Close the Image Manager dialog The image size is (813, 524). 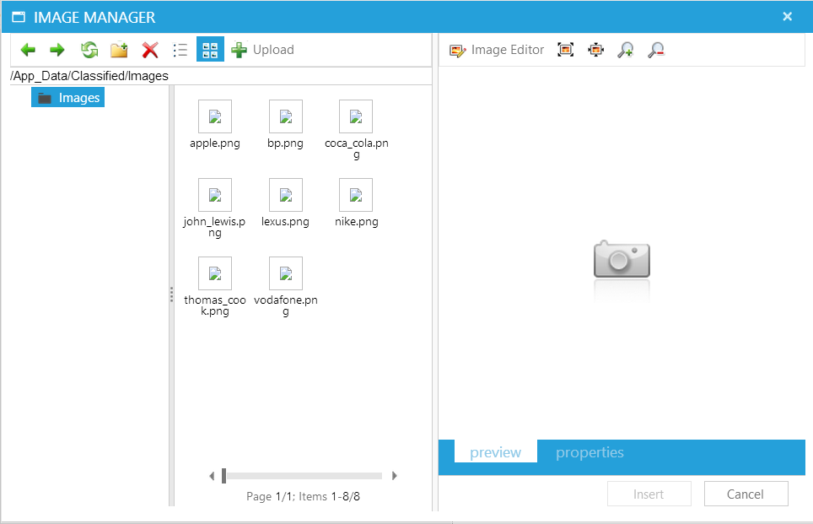coord(787,17)
